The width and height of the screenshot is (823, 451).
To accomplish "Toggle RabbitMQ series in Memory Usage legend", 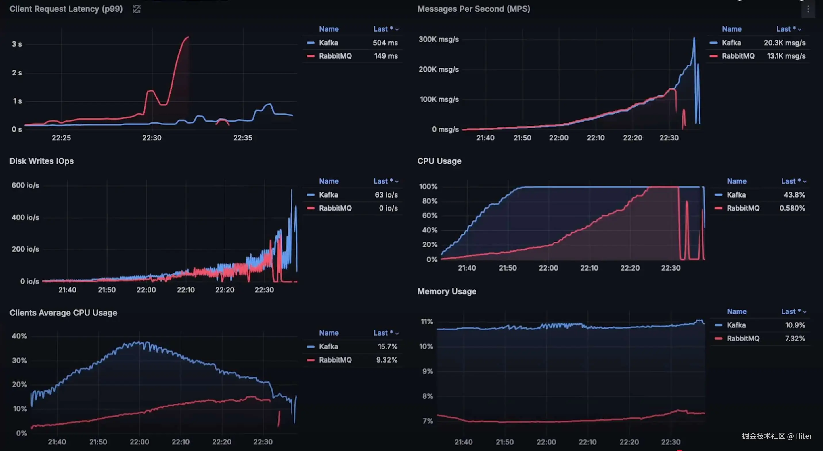I will (x=743, y=339).
